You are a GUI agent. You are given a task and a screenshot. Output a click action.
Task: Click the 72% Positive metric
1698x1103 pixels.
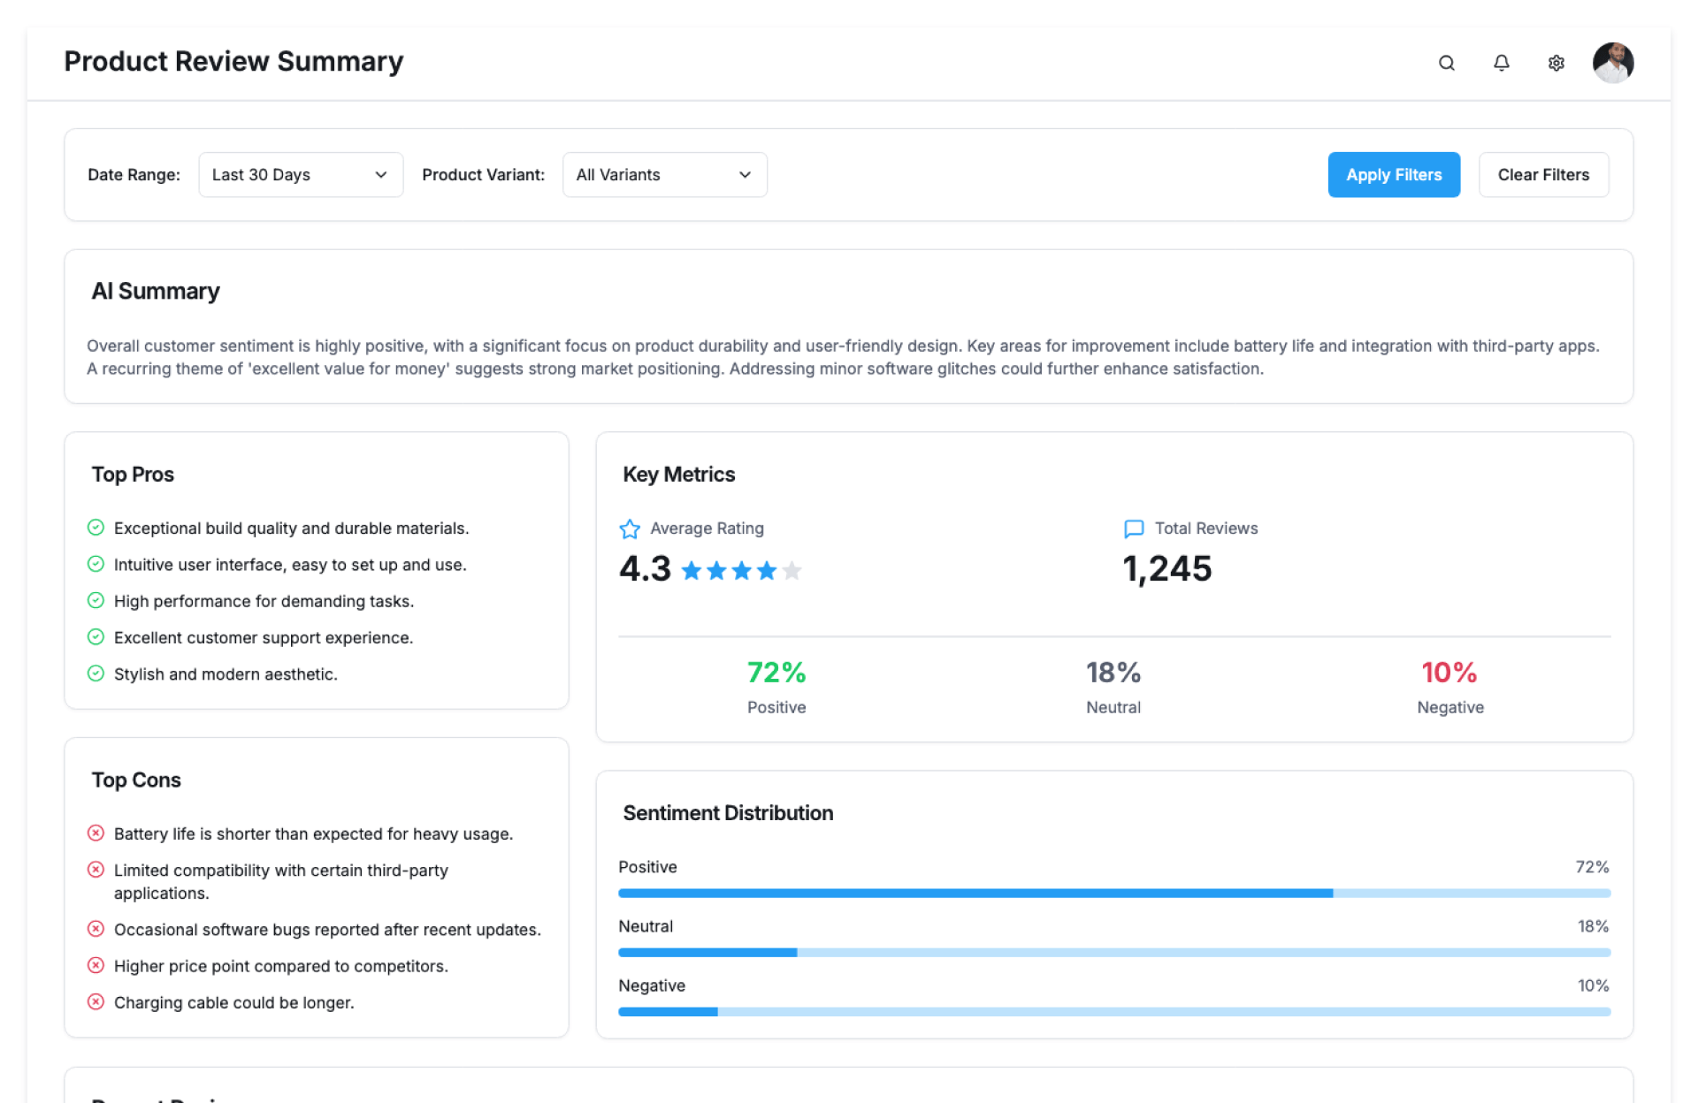point(776,673)
